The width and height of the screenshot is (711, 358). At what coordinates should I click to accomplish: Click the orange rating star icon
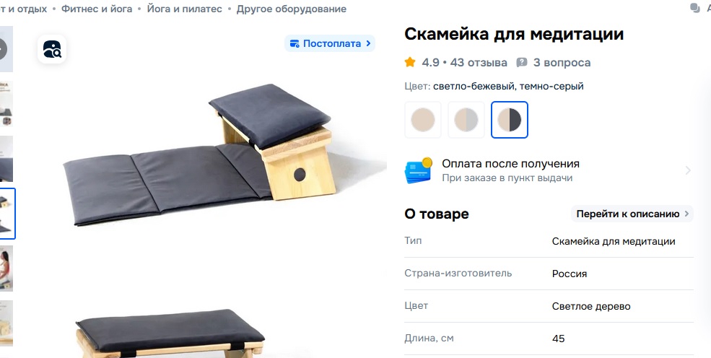click(x=410, y=62)
